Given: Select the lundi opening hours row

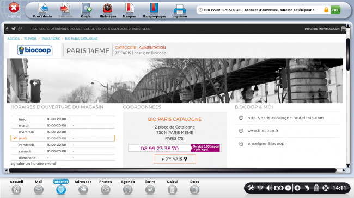Looking at the screenshot, I should point(63,119).
